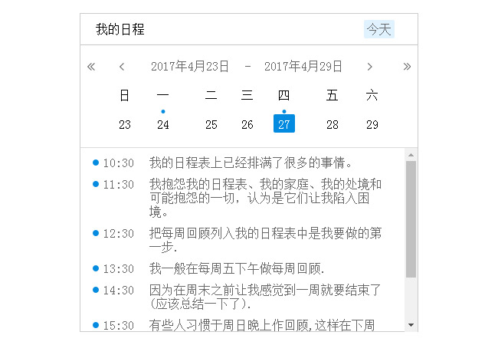Choose date 26 in the week row
The image size is (498, 345).
[x=247, y=124]
